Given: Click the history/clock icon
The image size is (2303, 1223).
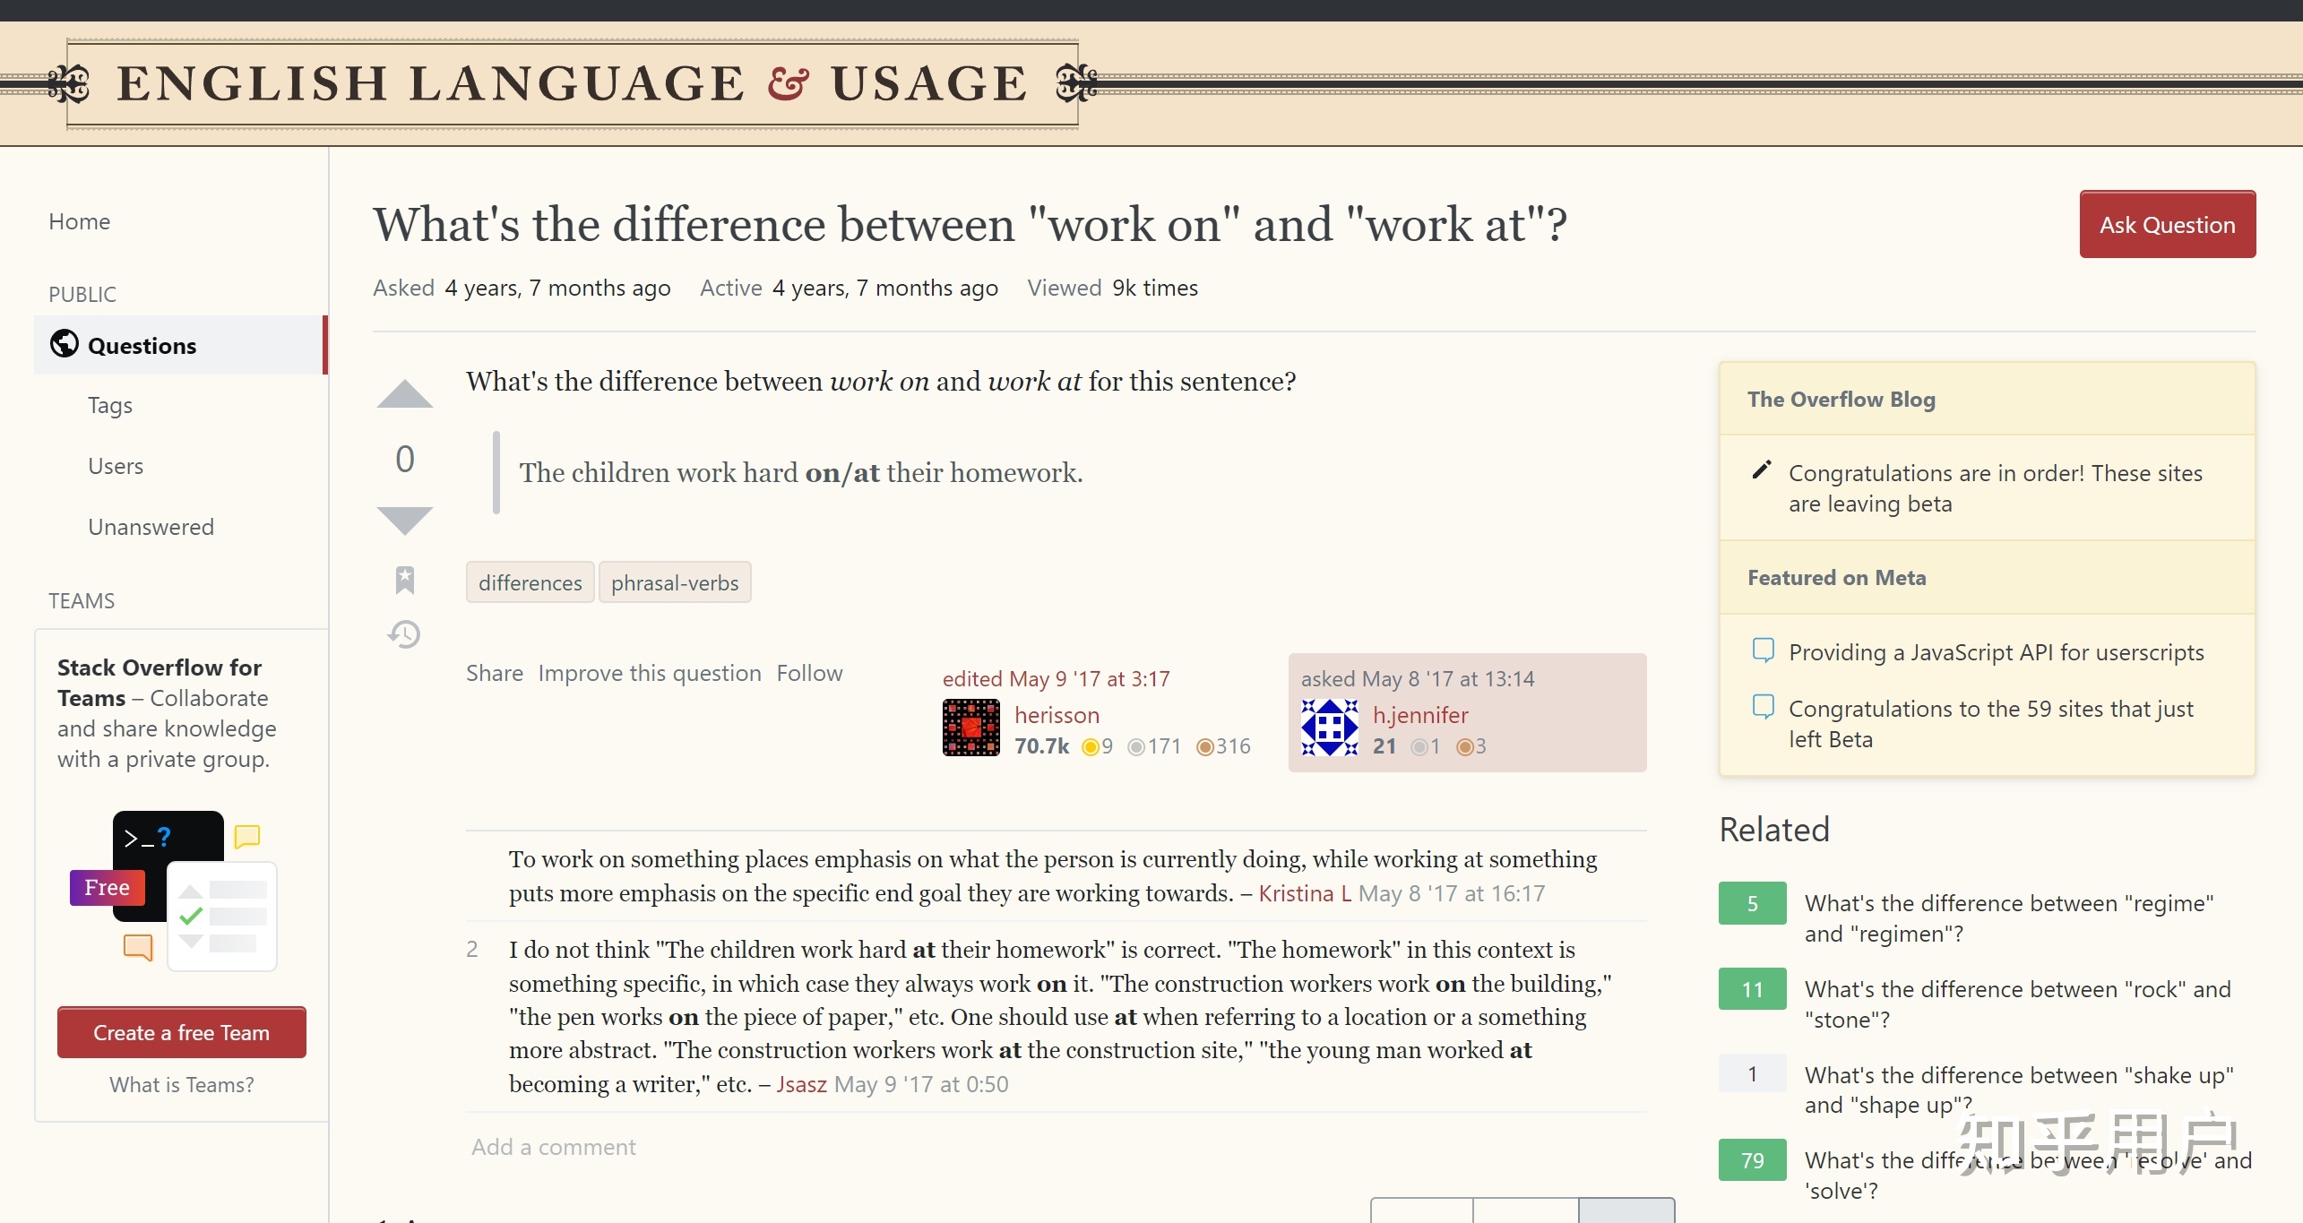Looking at the screenshot, I should point(403,635).
